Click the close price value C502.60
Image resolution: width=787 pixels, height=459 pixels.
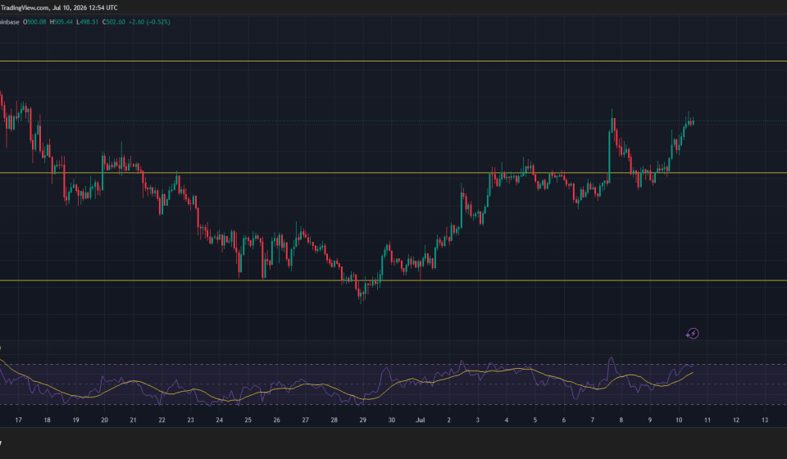[x=113, y=22]
